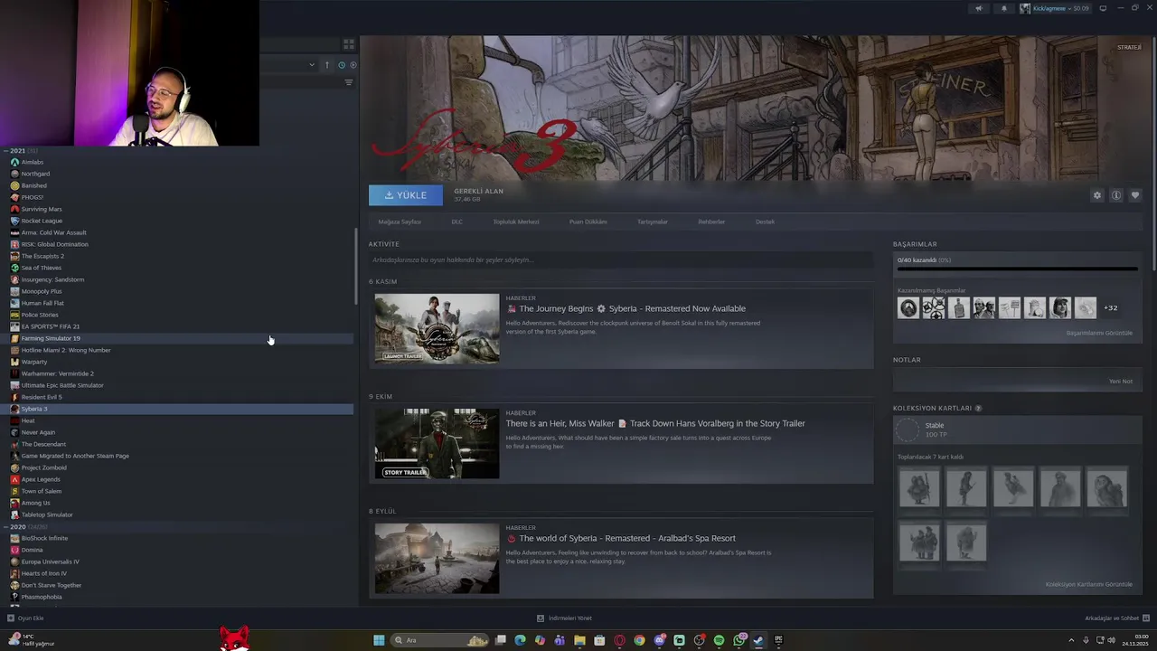Open İndirmeleri Yönet downloads manager

564,618
